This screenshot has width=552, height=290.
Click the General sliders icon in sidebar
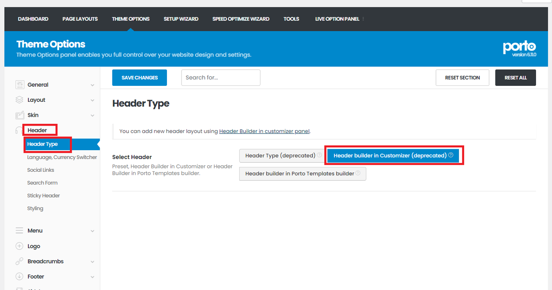[x=19, y=85]
